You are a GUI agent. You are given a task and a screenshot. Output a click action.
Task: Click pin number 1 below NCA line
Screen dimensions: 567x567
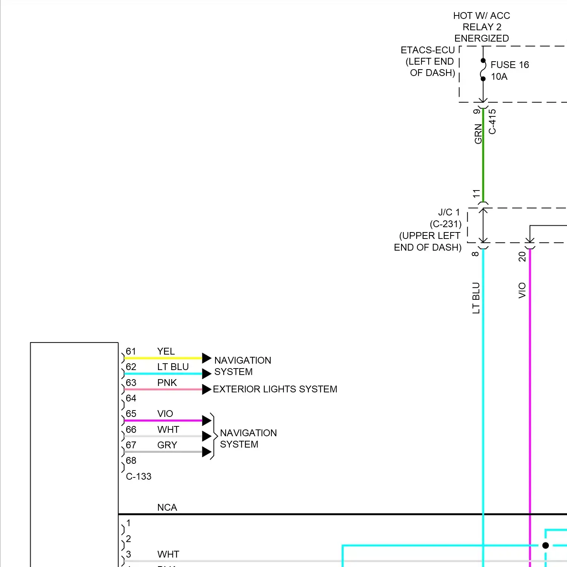click(x=129, y=523)
